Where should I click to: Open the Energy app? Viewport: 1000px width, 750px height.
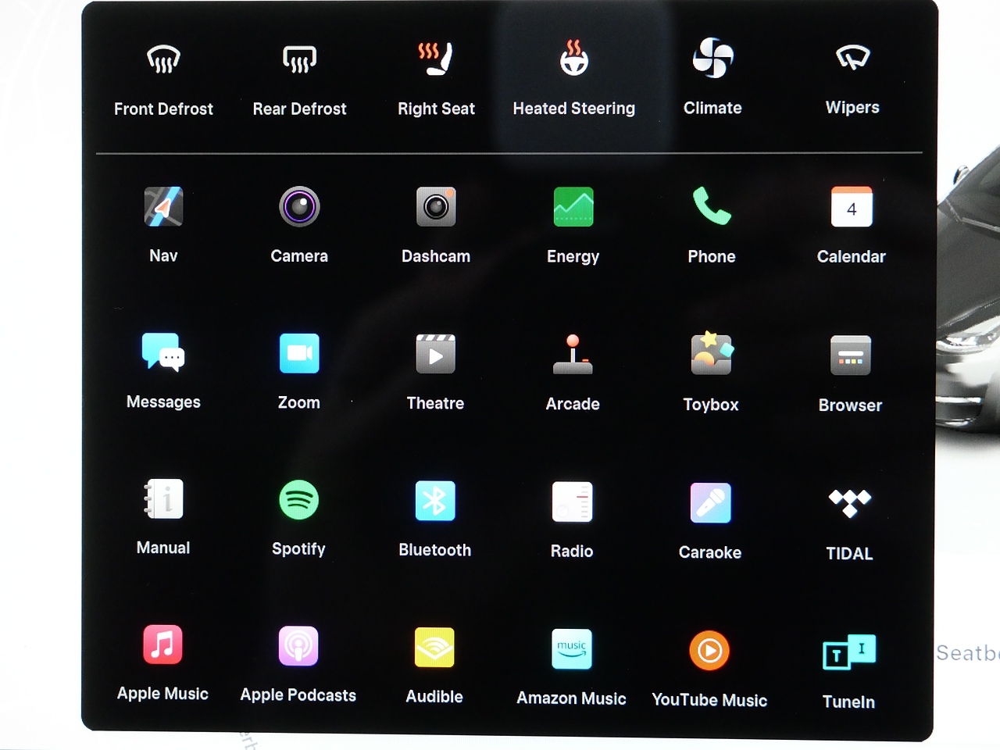[x=573, y=208]
